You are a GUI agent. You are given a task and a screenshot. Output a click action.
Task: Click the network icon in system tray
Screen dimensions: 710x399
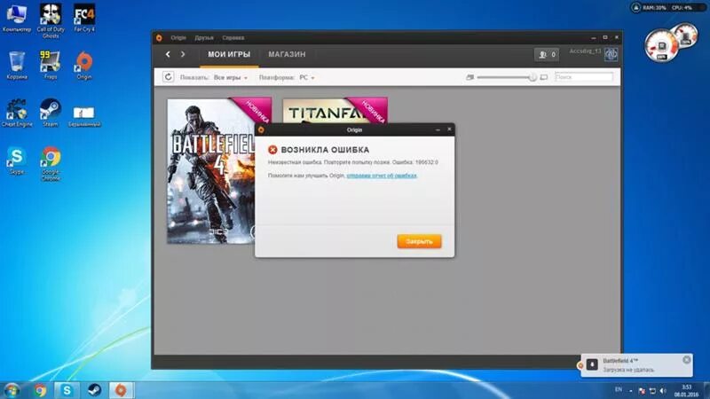pyautogui.click(x=652, y=390)
